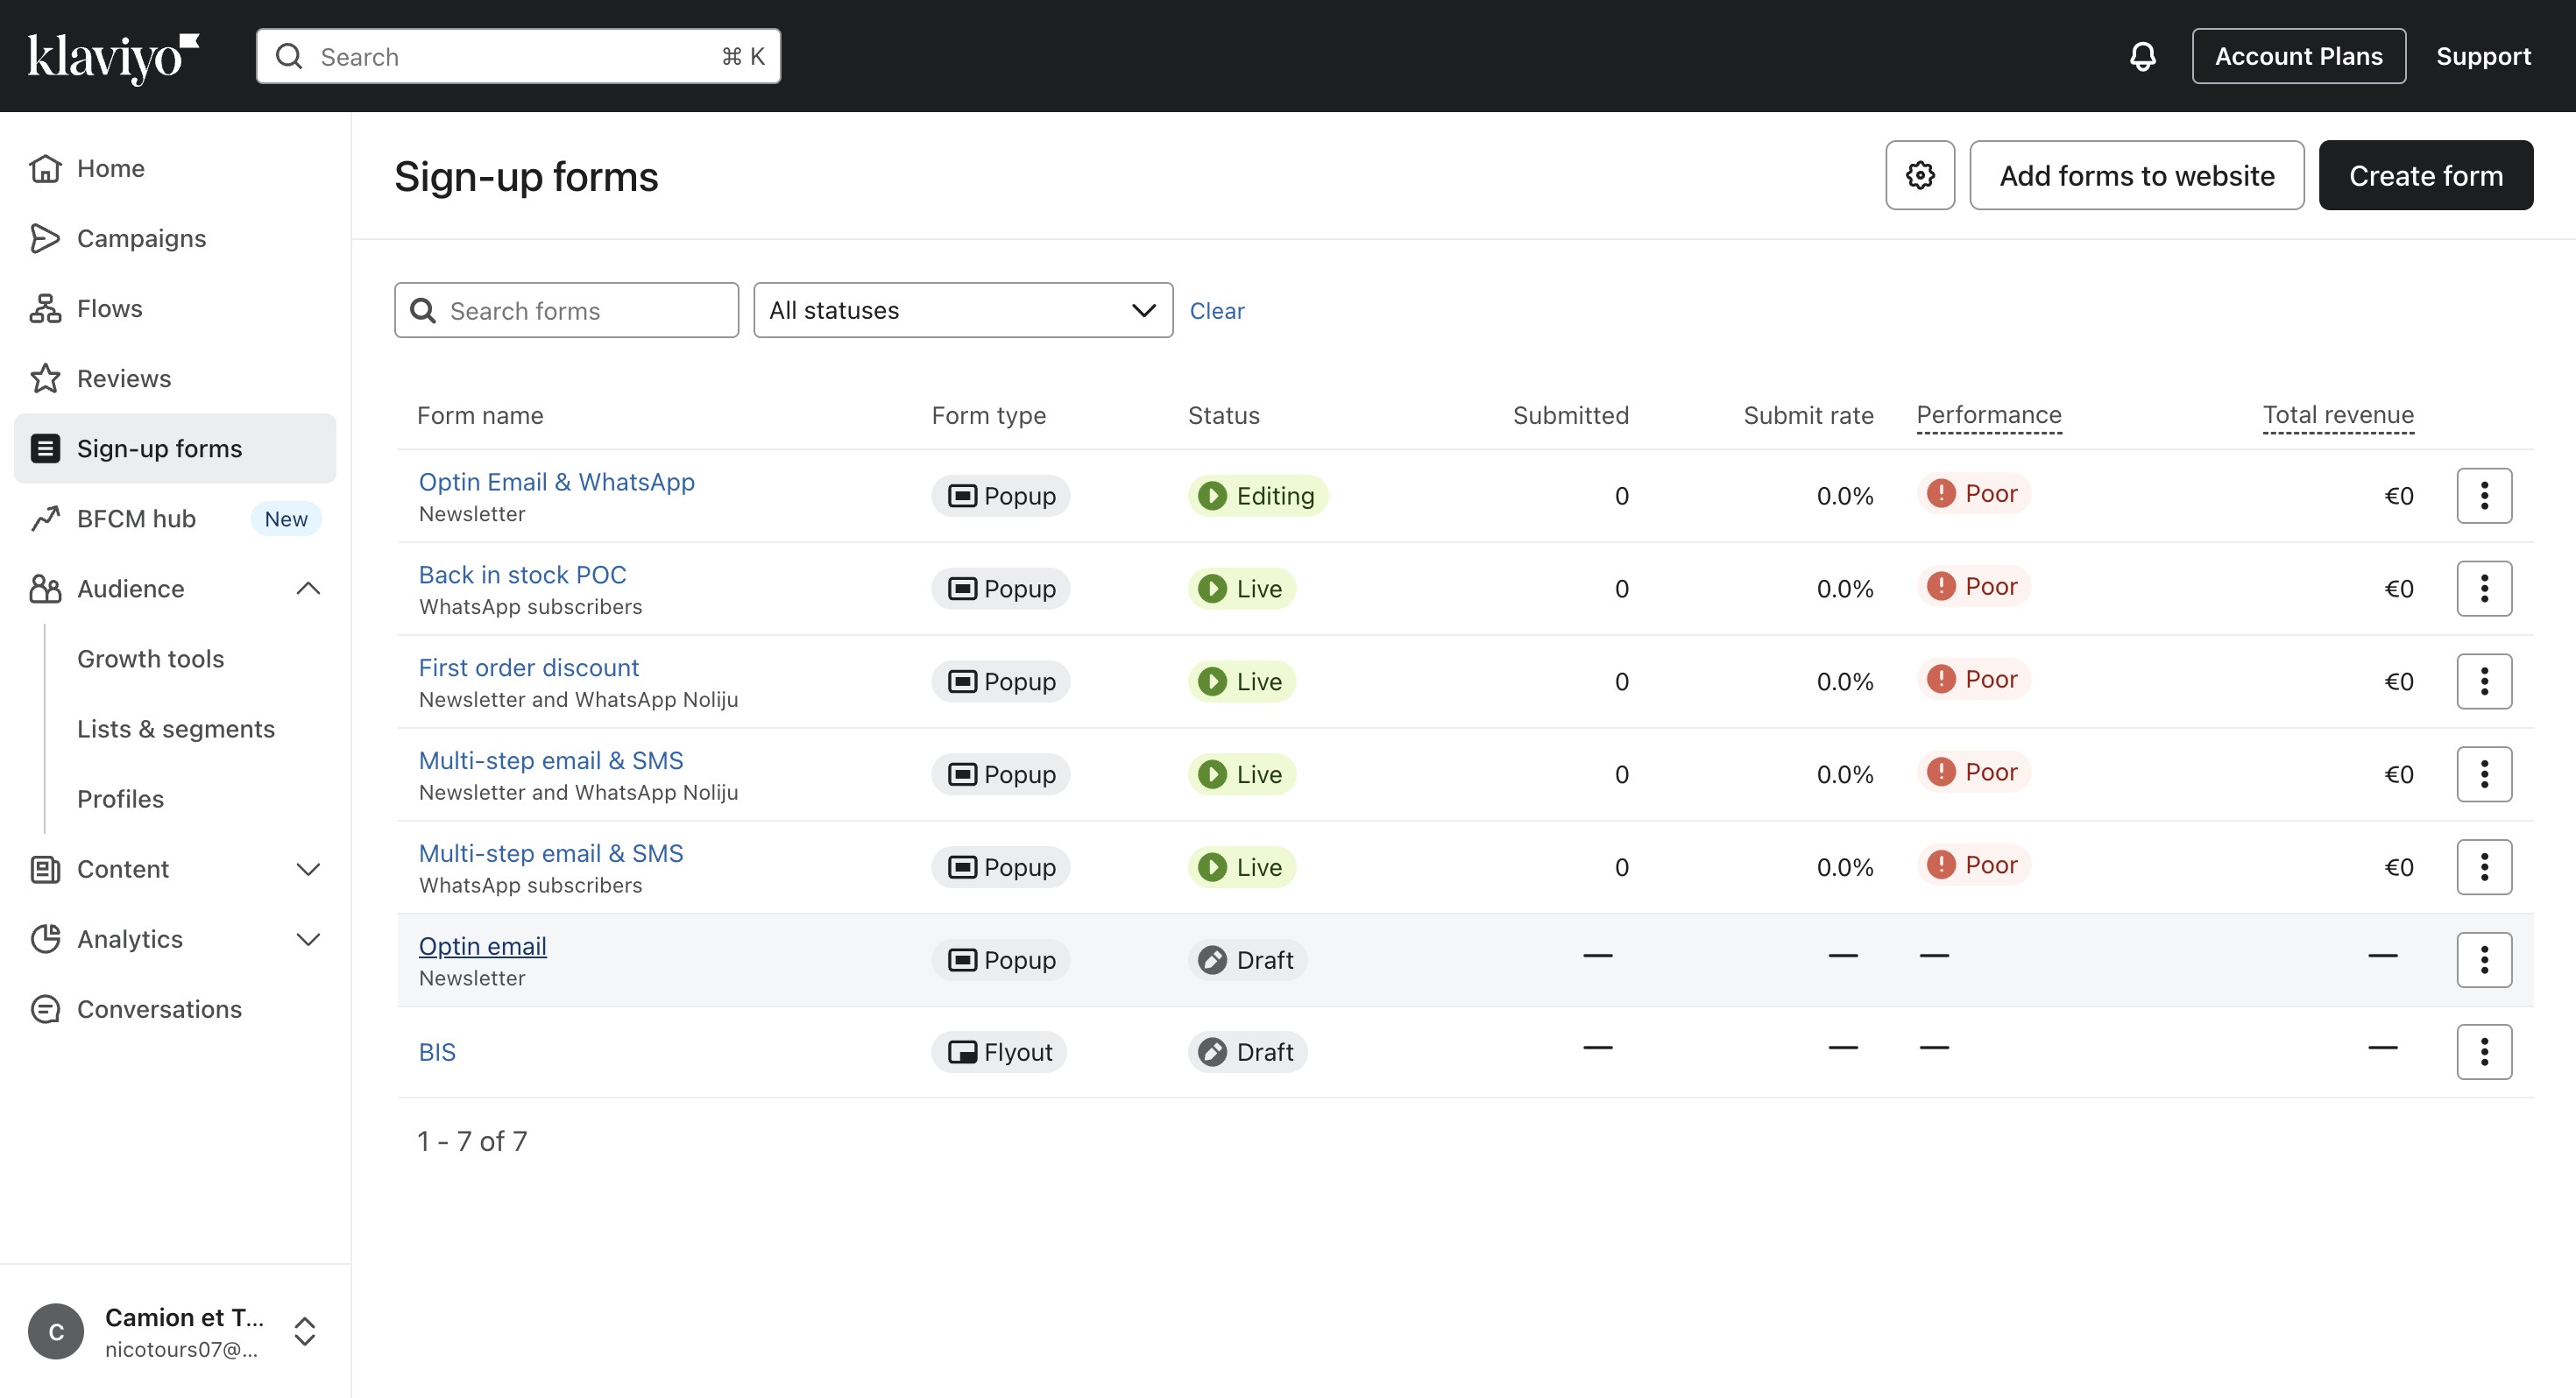Expand the Analytics section
This screenshot has height=1398, width=2576.
308,938
